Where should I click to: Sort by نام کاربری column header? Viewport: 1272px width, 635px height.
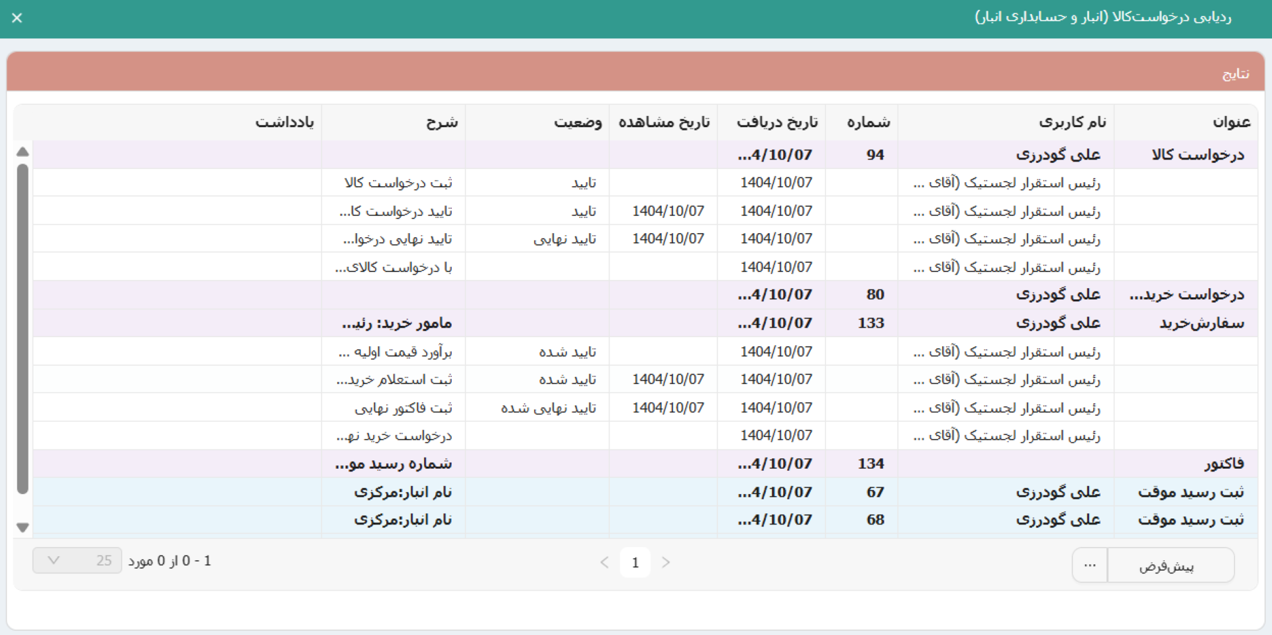1072,122
